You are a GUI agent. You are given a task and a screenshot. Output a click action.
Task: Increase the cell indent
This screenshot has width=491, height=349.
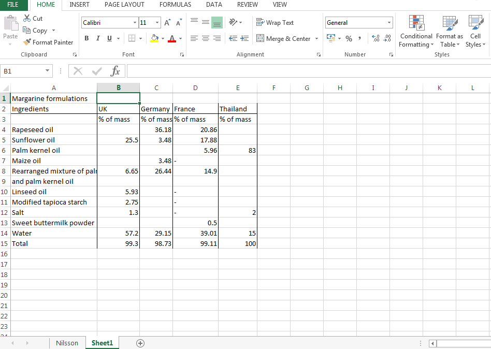244,38
